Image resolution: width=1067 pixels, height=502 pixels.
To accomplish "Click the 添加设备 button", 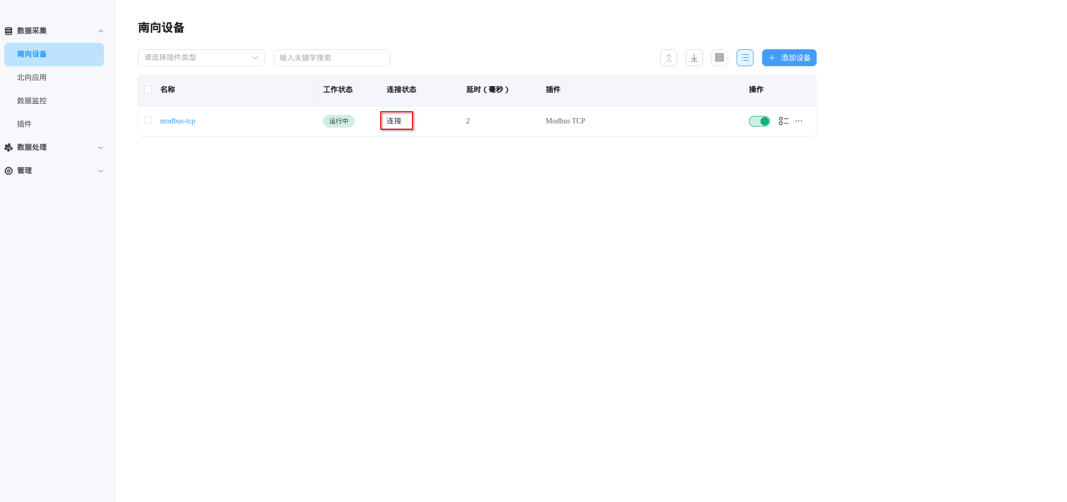I will (x=789, y=58).
